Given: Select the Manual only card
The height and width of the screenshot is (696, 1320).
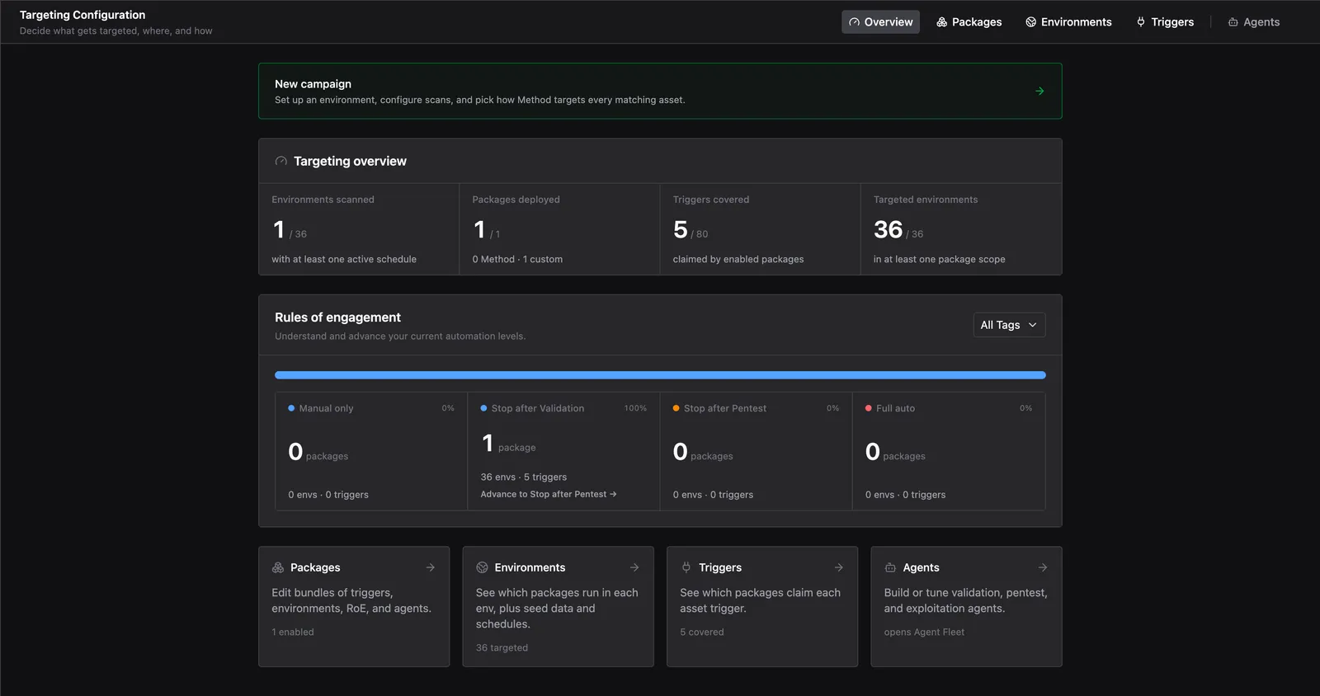Looking at the screenshot, I should [x=371, y=451].
